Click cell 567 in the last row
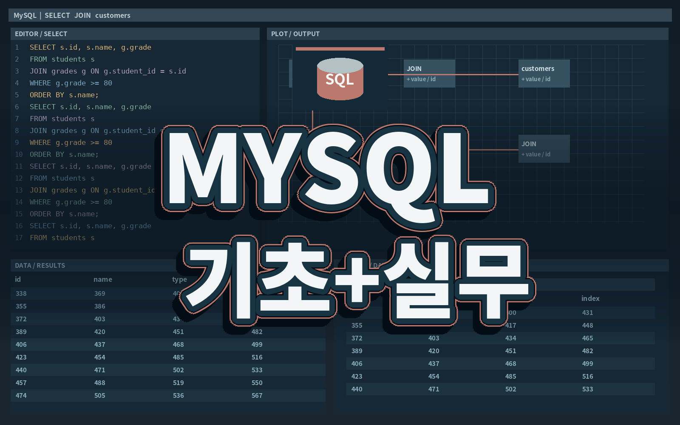Viewport: 680px width, 425px height. click(x=257, y=395)
